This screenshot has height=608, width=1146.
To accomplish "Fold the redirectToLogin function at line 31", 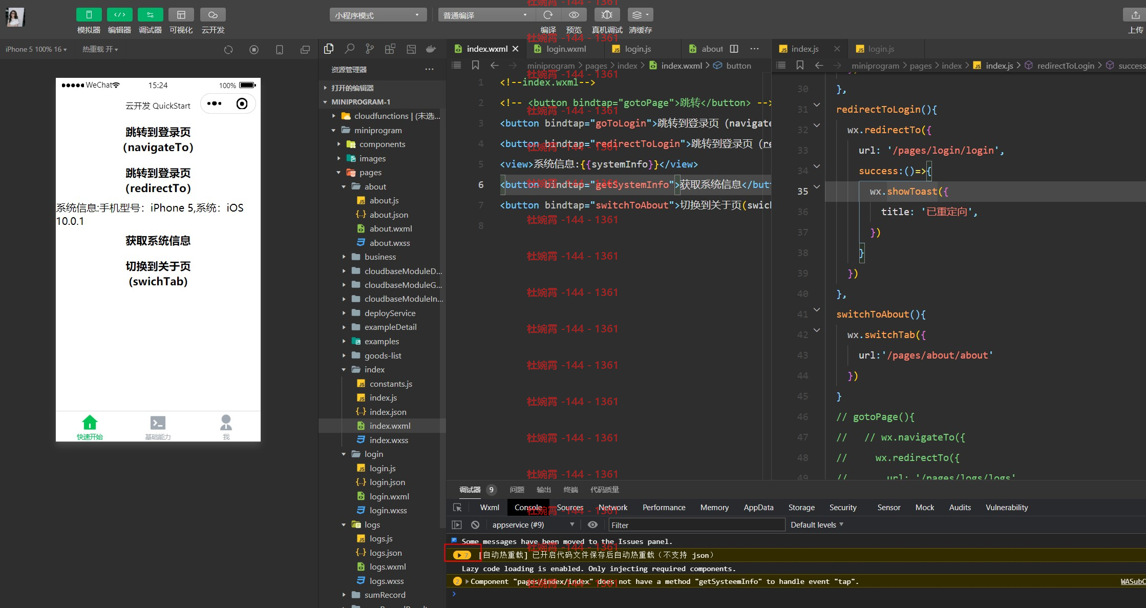I will 817,105.
